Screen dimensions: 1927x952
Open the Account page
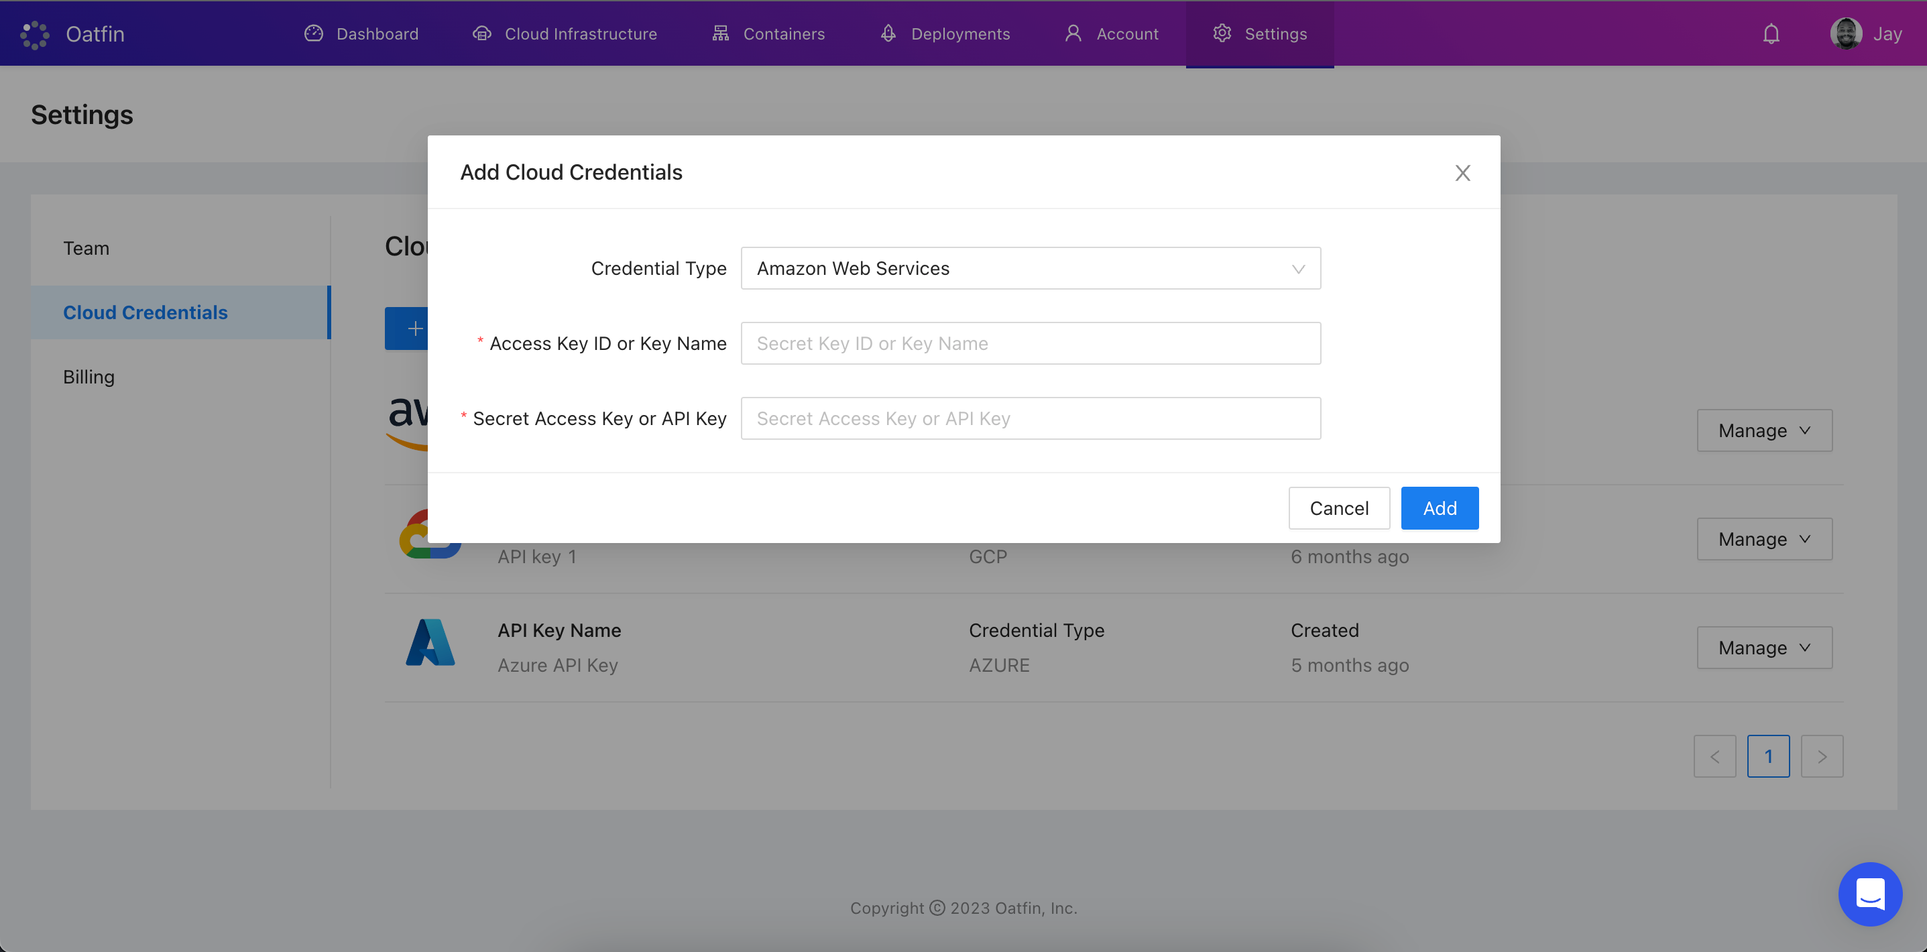click(x=1112, y=34)
